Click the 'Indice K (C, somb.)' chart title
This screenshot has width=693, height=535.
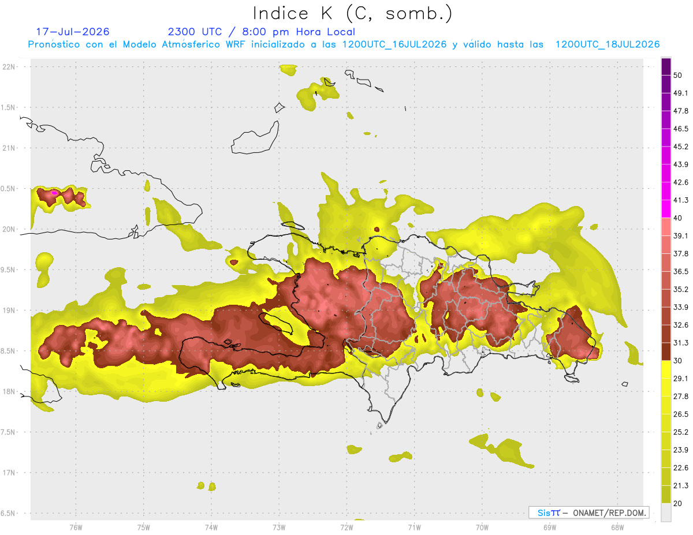353,14
